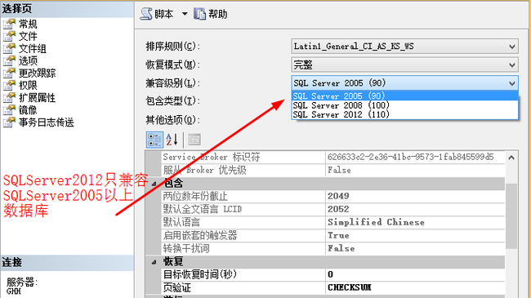The width and height of the screenshot is (531, 298).
Task: Click the 帮助 help icon
Action: coord(200,14)
